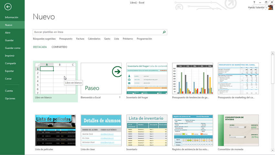Open Presupuesto de tendencias bar chart template

point(193,79)
